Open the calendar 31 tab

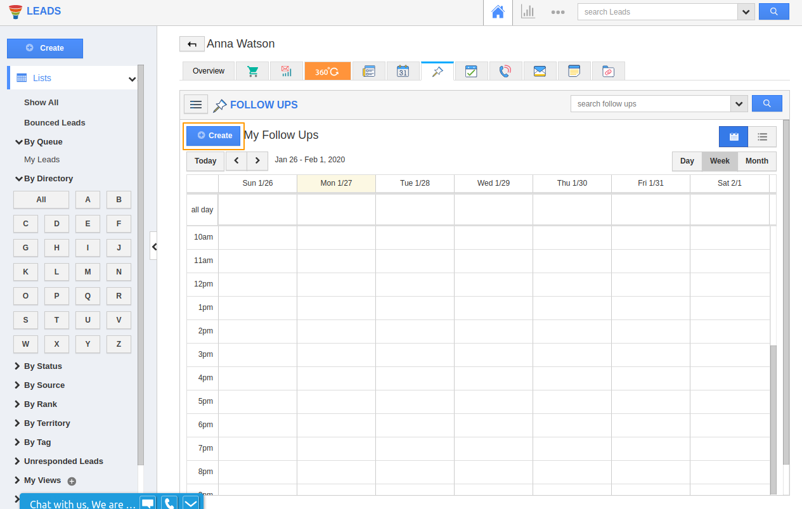[x=403, y=71]
